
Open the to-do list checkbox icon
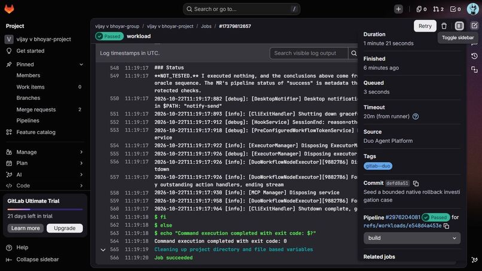(x=456, y=9)
